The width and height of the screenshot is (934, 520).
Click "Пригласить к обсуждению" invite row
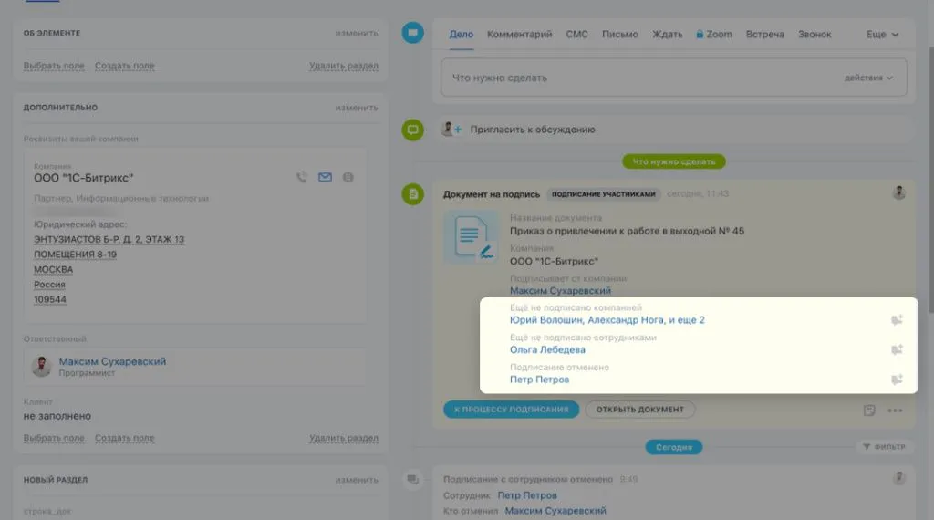(x=533, y=130)
